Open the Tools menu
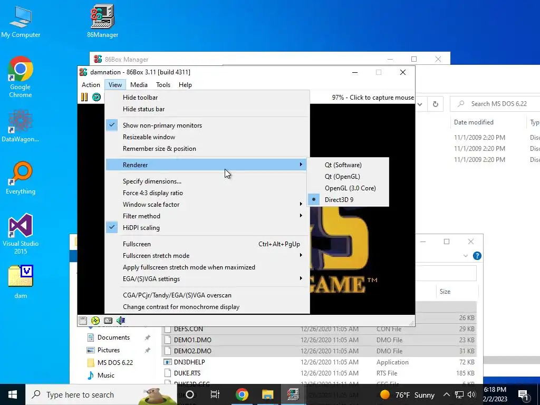Viewport: 540px width, 405px height. [163, 85]
